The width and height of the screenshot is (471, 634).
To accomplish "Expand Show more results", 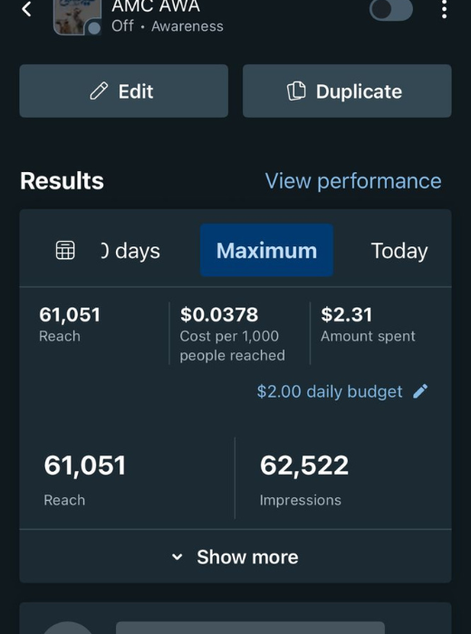I will point(235,557).
